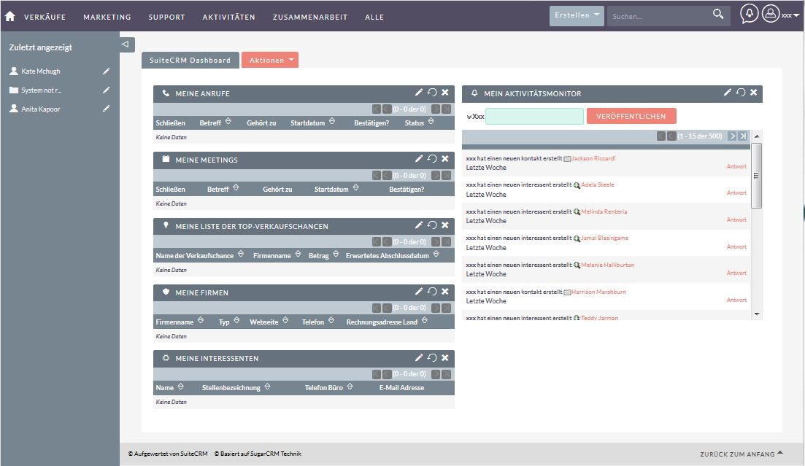Image resolution: width=805 pixels, height=466 pixels.
Task: Remove the Meine Firmen dashlet
Action: coord(445,291)
